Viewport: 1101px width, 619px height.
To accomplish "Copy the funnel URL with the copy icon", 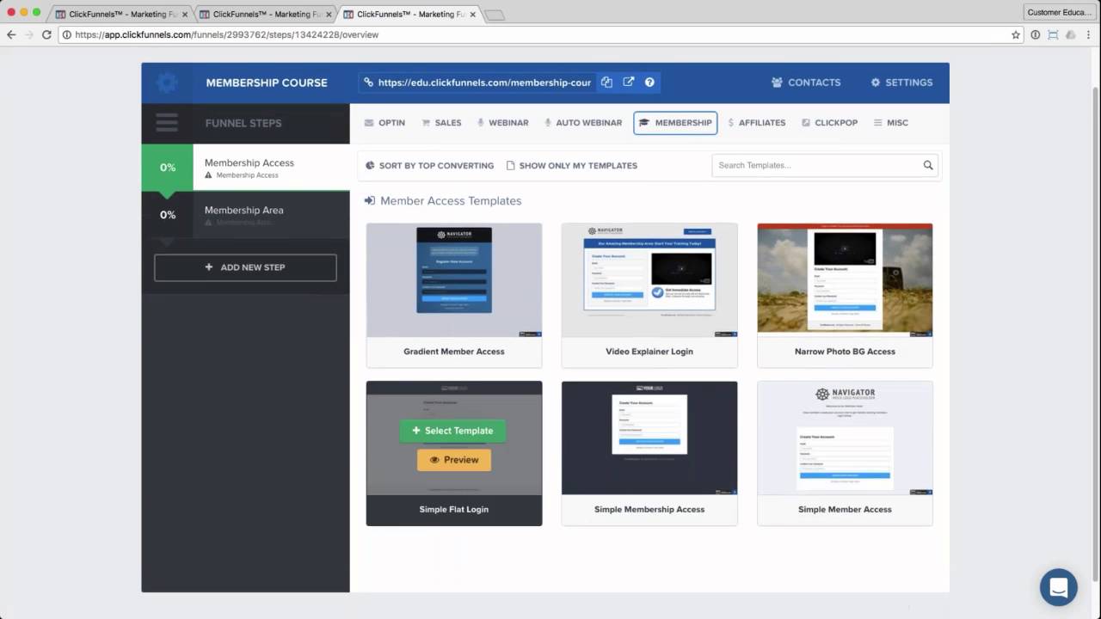I will [606, 83].
